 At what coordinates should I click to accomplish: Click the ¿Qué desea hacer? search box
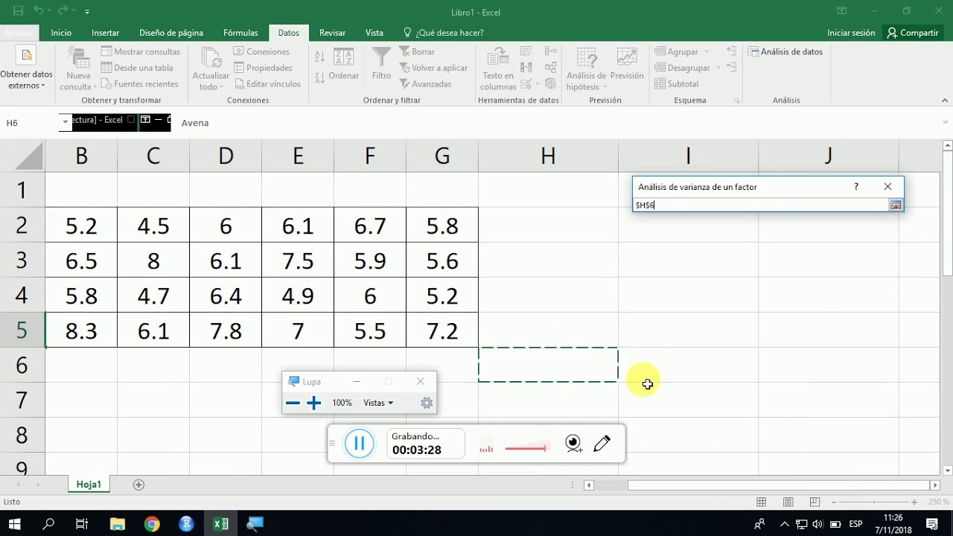(x=444, y=33)
